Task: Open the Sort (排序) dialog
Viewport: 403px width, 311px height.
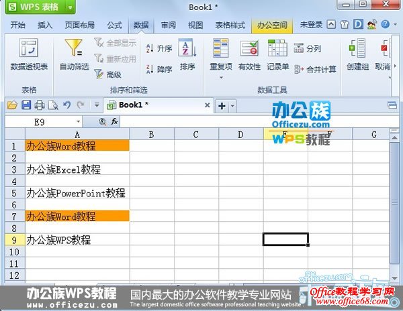Action: tap(187, 54)
